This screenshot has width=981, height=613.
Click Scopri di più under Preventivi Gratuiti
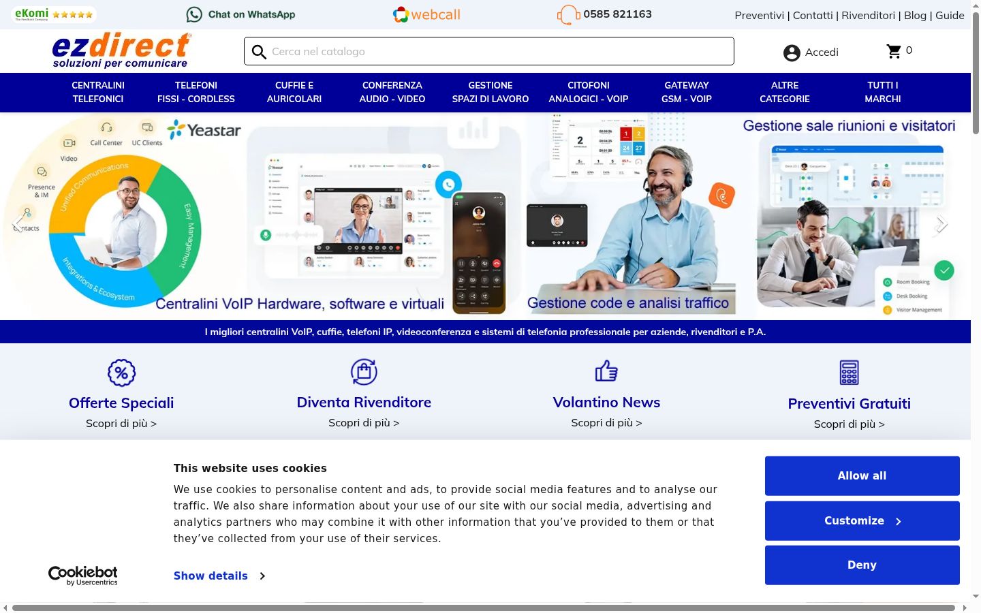click(849, 424)
